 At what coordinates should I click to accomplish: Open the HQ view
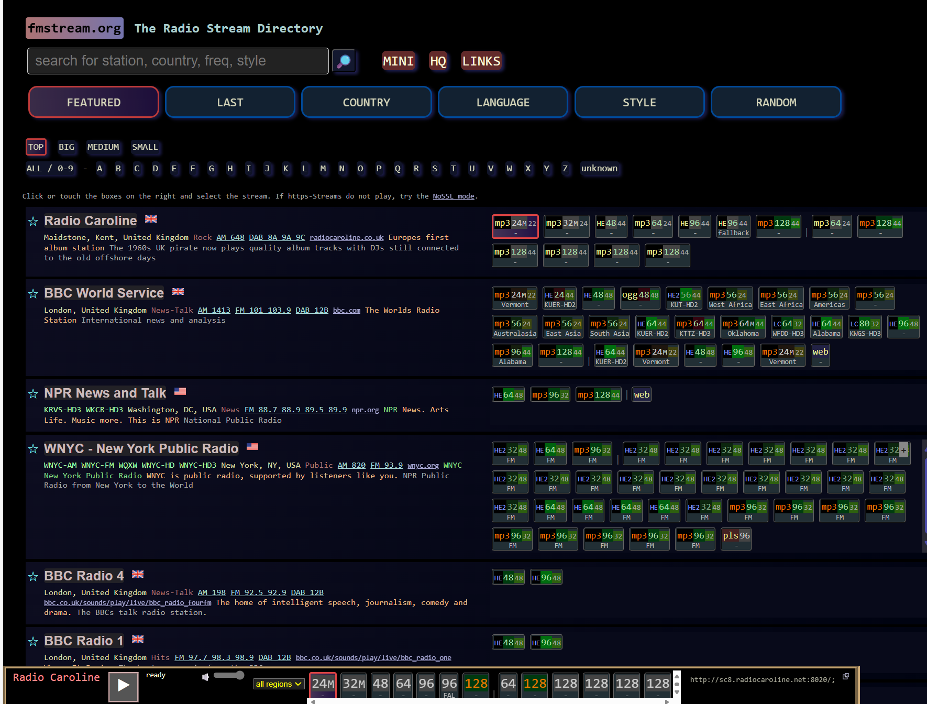[438, 61]
